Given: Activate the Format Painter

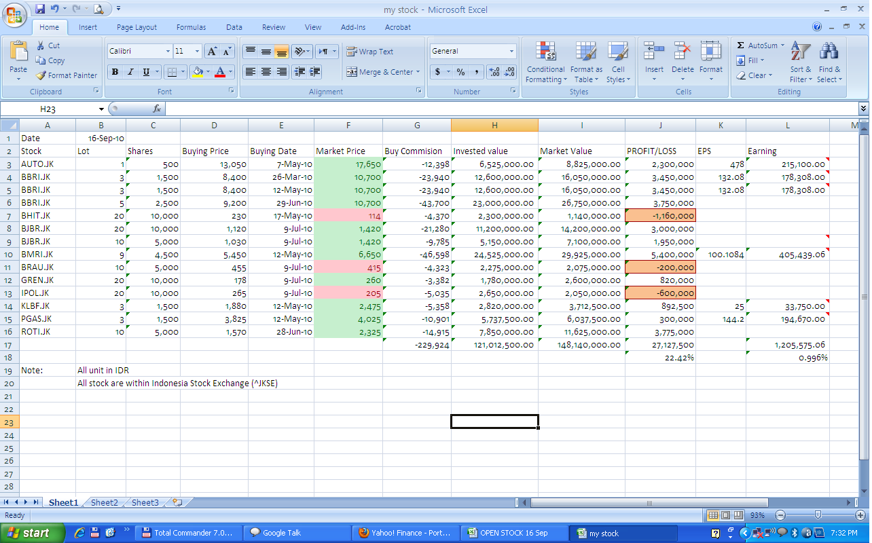Looking at the screenshot, I should click(x=67, y=75).
